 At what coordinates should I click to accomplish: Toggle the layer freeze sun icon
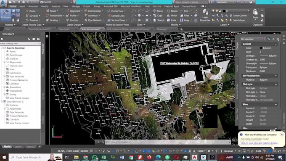point(217,11)
